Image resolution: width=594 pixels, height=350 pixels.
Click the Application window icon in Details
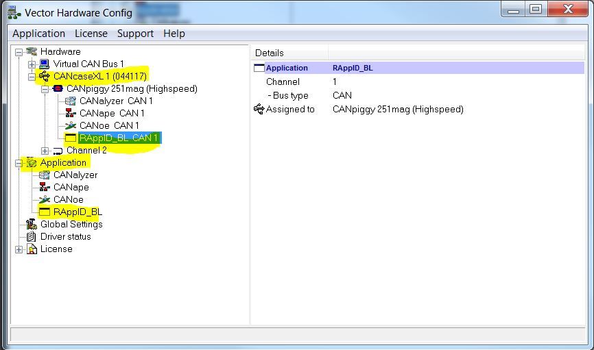coord(259,68)
